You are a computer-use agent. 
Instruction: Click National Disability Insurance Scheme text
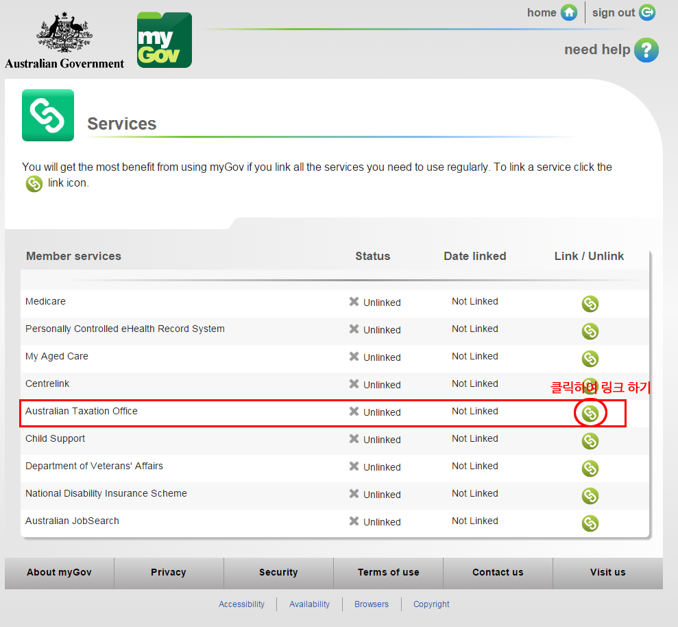tap(106, 493)
